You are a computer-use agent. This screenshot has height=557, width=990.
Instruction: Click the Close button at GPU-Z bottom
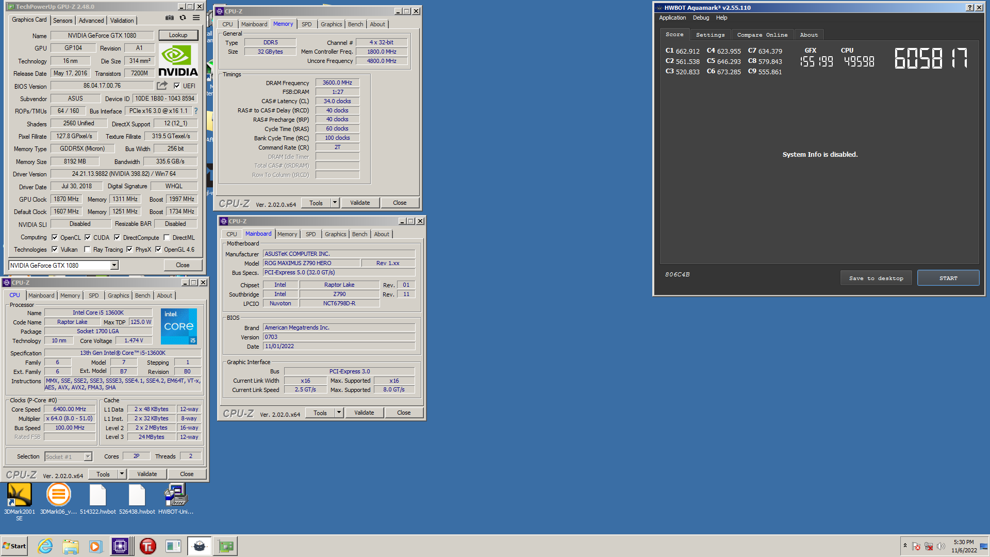click(183, 265)
